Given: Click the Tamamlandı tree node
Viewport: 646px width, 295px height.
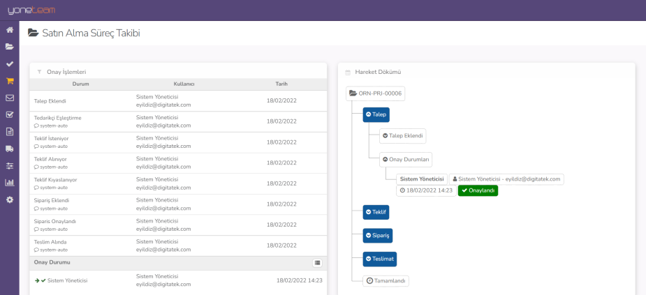Looking at the screenshot, I should (386, 281).
